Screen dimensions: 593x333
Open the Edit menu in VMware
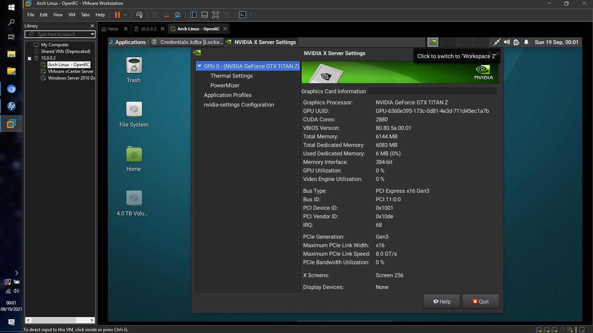click(44, 15)
